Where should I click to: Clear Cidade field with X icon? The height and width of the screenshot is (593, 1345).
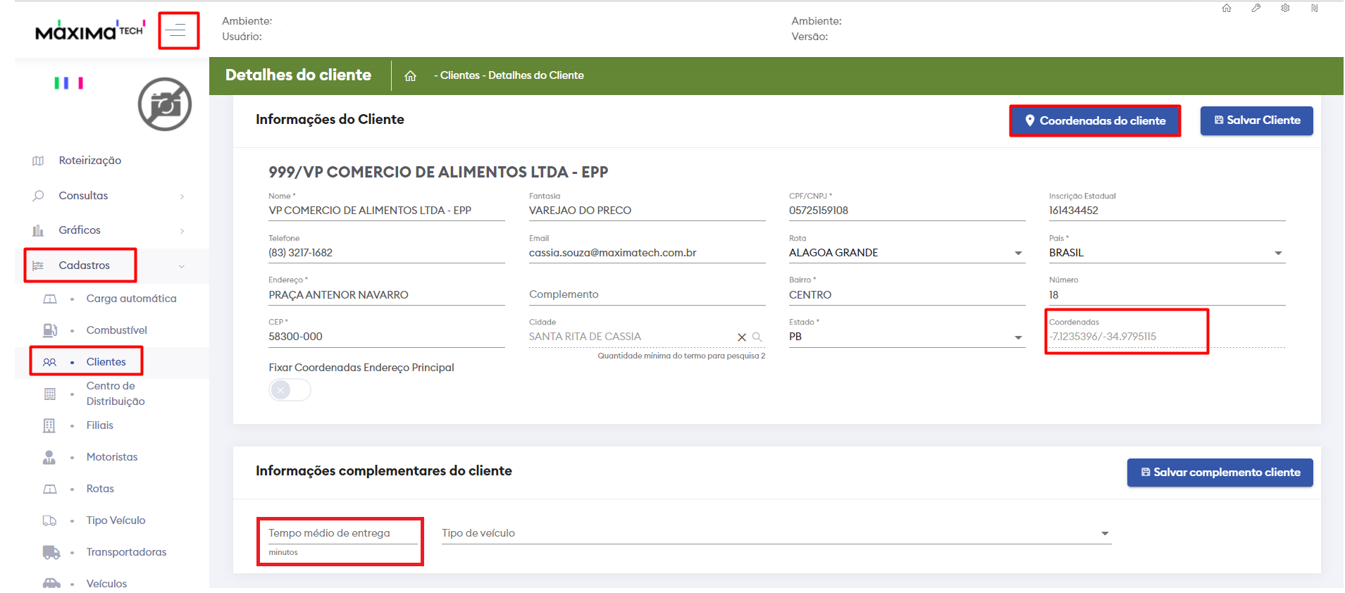pos(741,337)
